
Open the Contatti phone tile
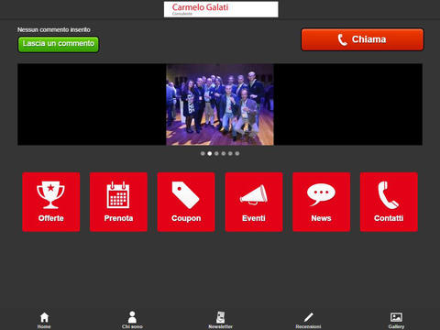pyautogui.click(x=389, y=202)
